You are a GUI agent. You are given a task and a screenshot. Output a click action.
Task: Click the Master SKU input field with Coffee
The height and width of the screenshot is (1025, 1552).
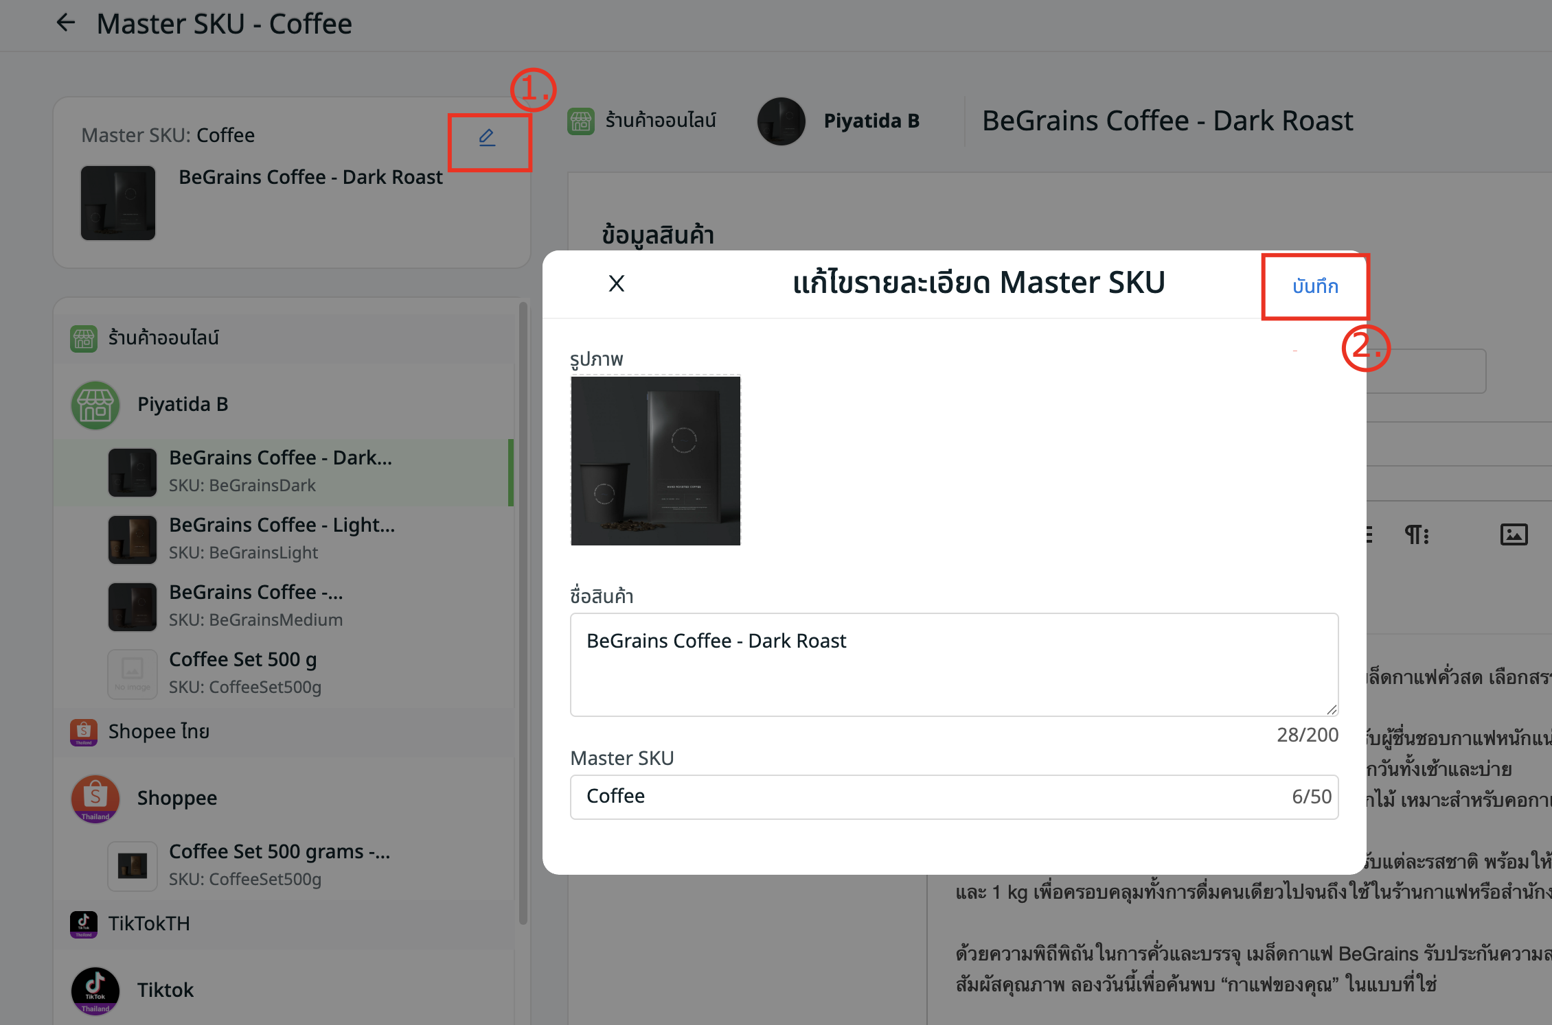point(953,797)
